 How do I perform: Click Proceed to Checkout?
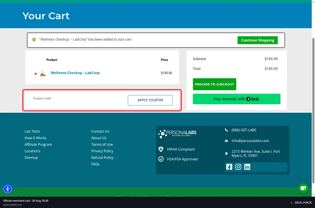click(215, 84)
